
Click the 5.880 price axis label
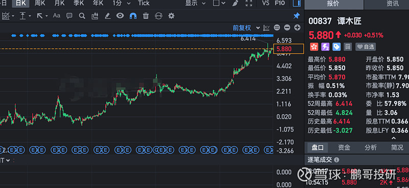(x=288, y=49)
